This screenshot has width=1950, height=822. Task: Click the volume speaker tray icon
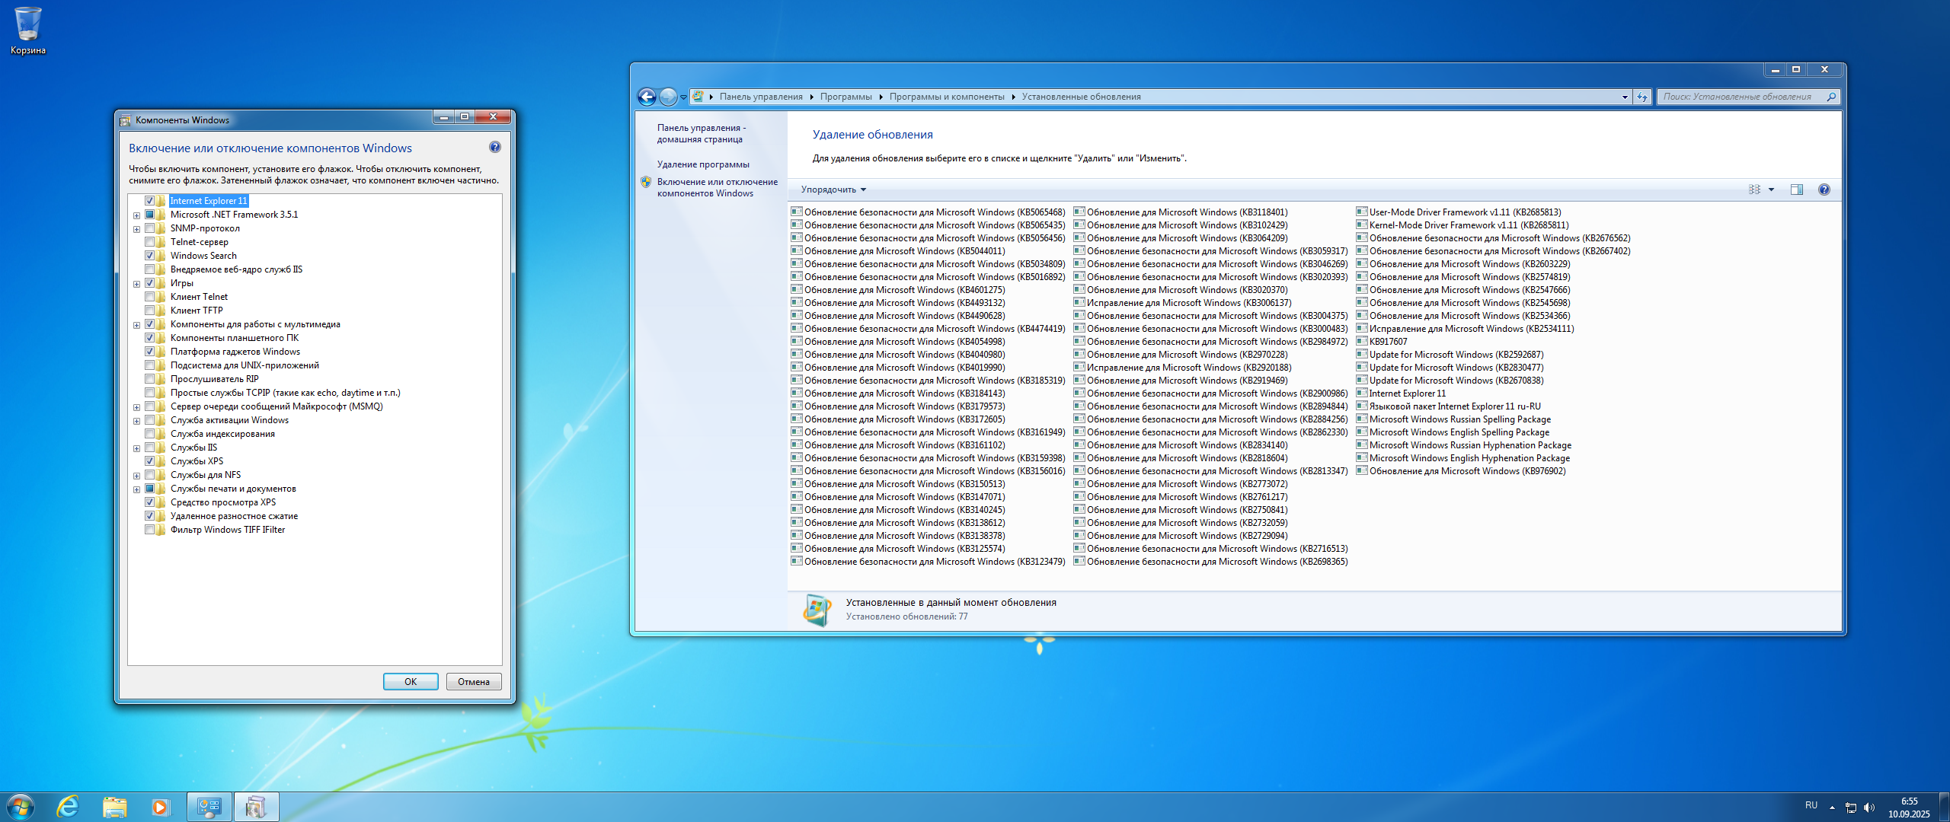click(x=1868, y=808)
